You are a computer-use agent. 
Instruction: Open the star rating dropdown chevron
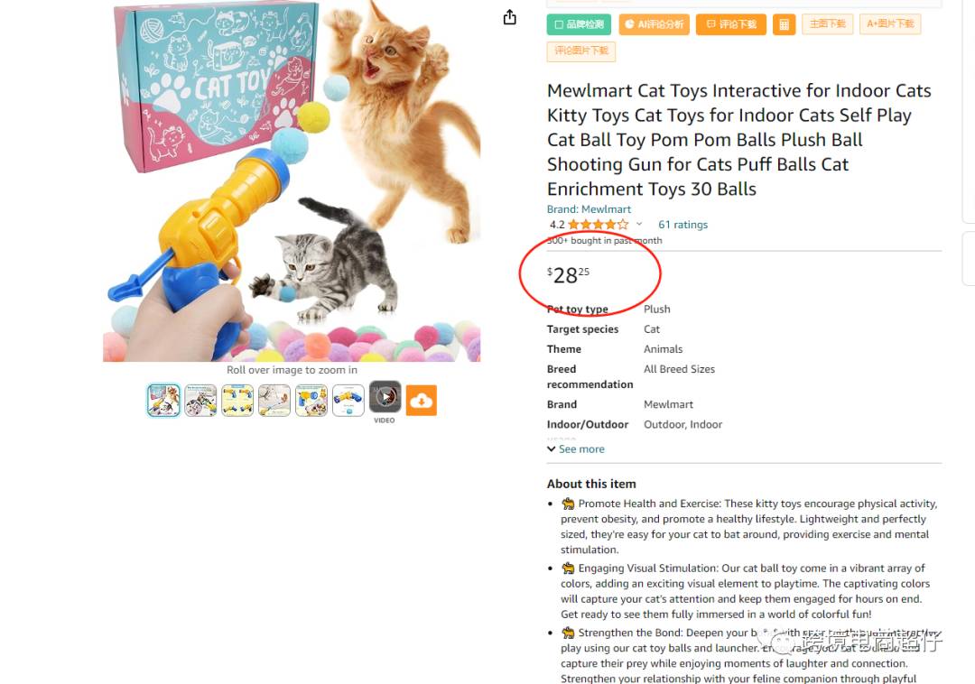(639, 224)
